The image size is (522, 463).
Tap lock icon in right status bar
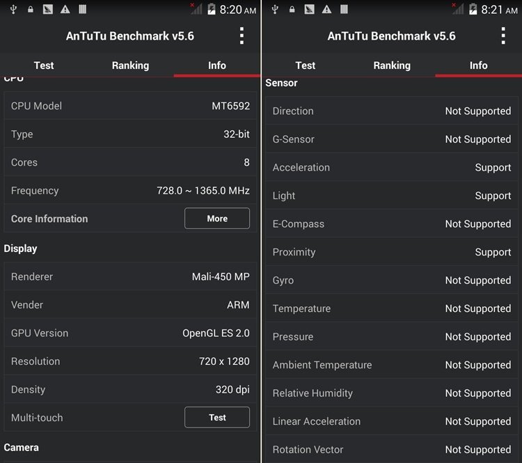(292, 10)
